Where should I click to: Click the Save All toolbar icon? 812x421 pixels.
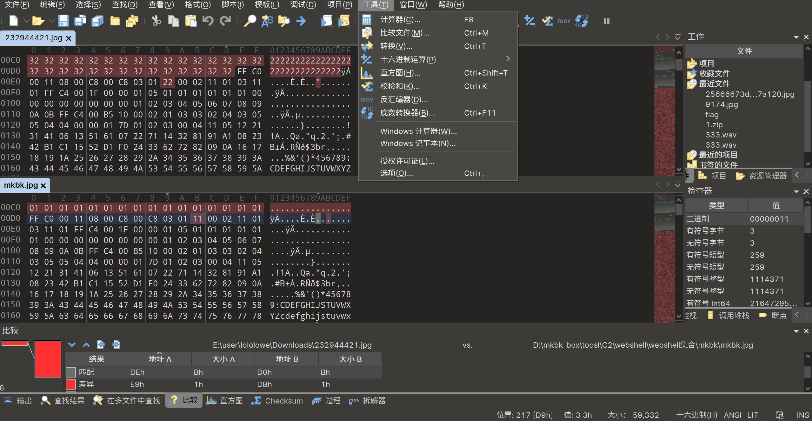[97, 21]
